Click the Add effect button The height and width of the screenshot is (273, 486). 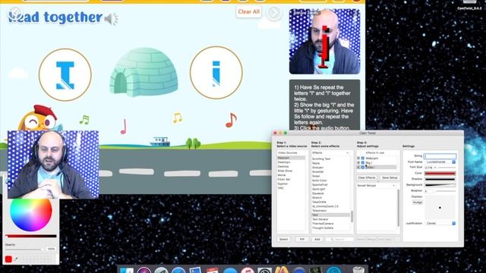317,240
